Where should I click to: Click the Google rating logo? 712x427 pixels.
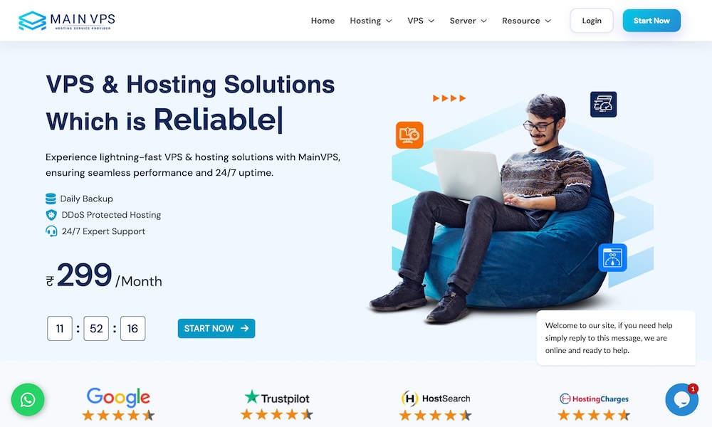(x=118, y=398)
